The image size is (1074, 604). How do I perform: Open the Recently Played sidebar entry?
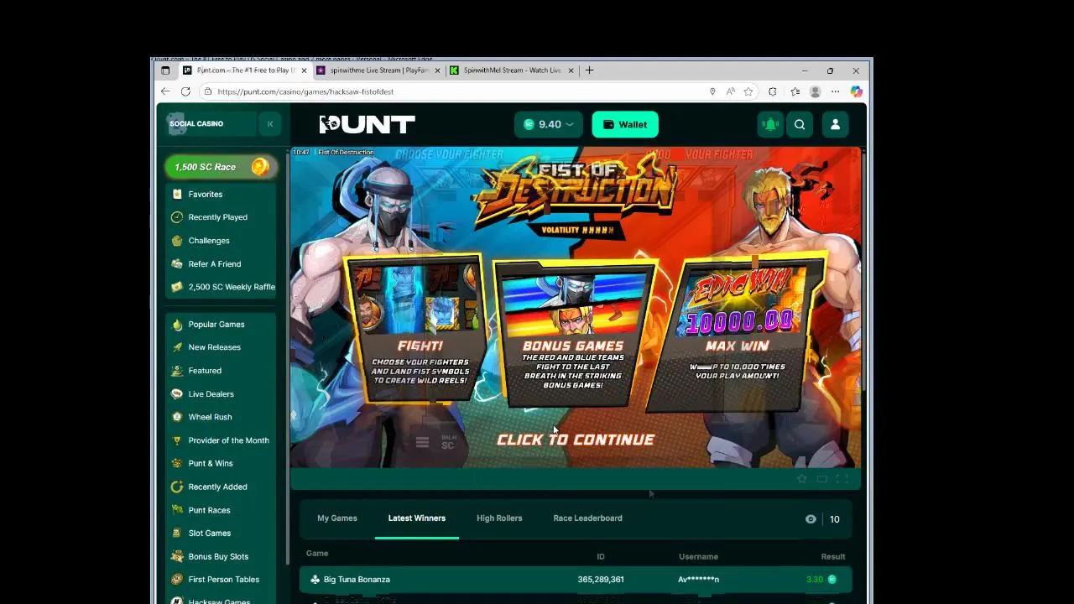[217, 217]
